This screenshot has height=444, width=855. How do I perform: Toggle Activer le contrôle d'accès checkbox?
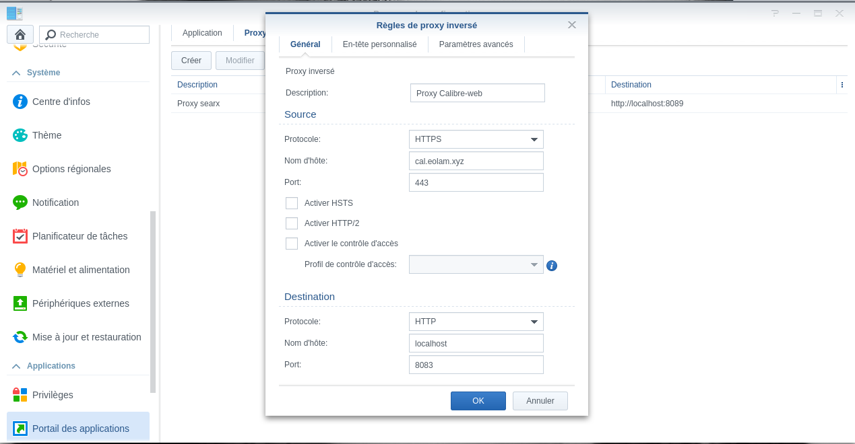point(292,244)
